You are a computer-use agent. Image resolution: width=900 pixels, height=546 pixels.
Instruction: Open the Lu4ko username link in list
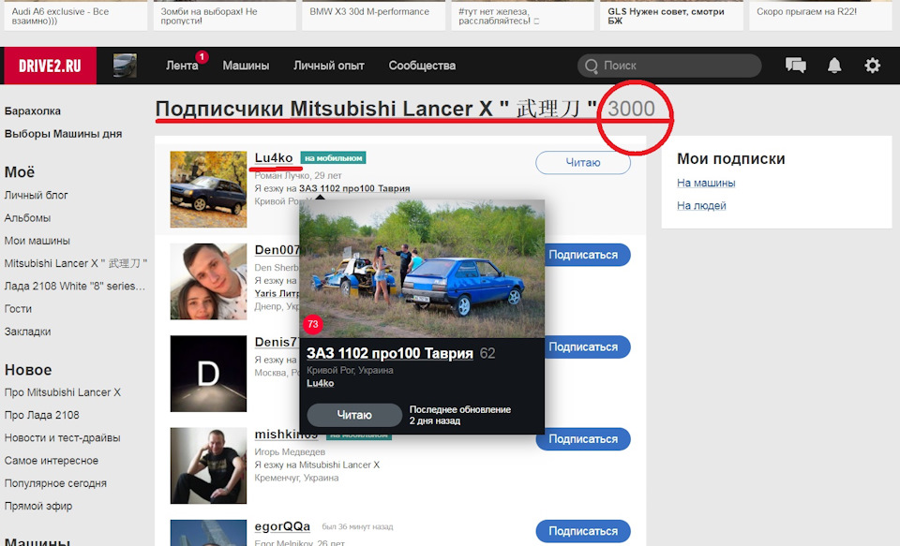(274, 157)
